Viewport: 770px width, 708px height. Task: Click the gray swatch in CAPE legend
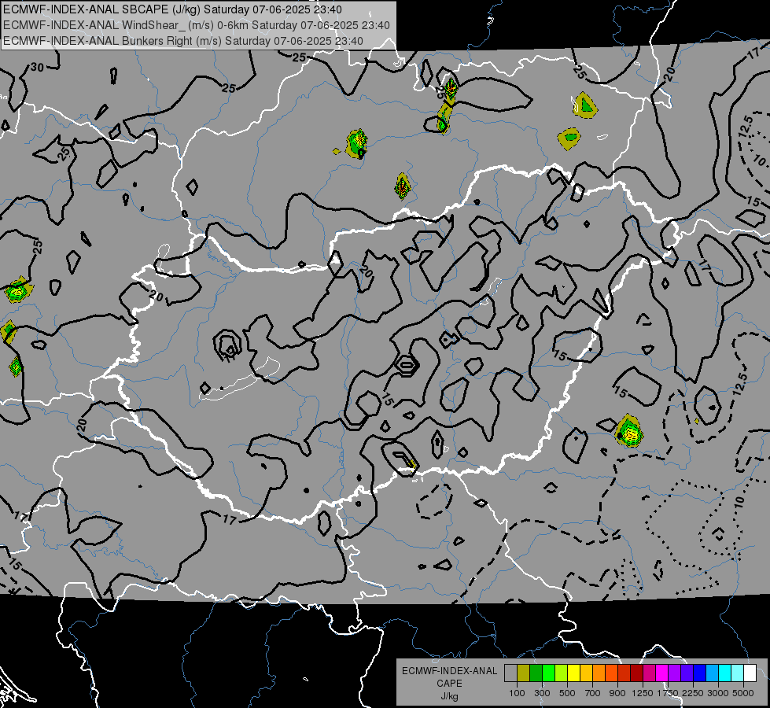tap(510, 673)
